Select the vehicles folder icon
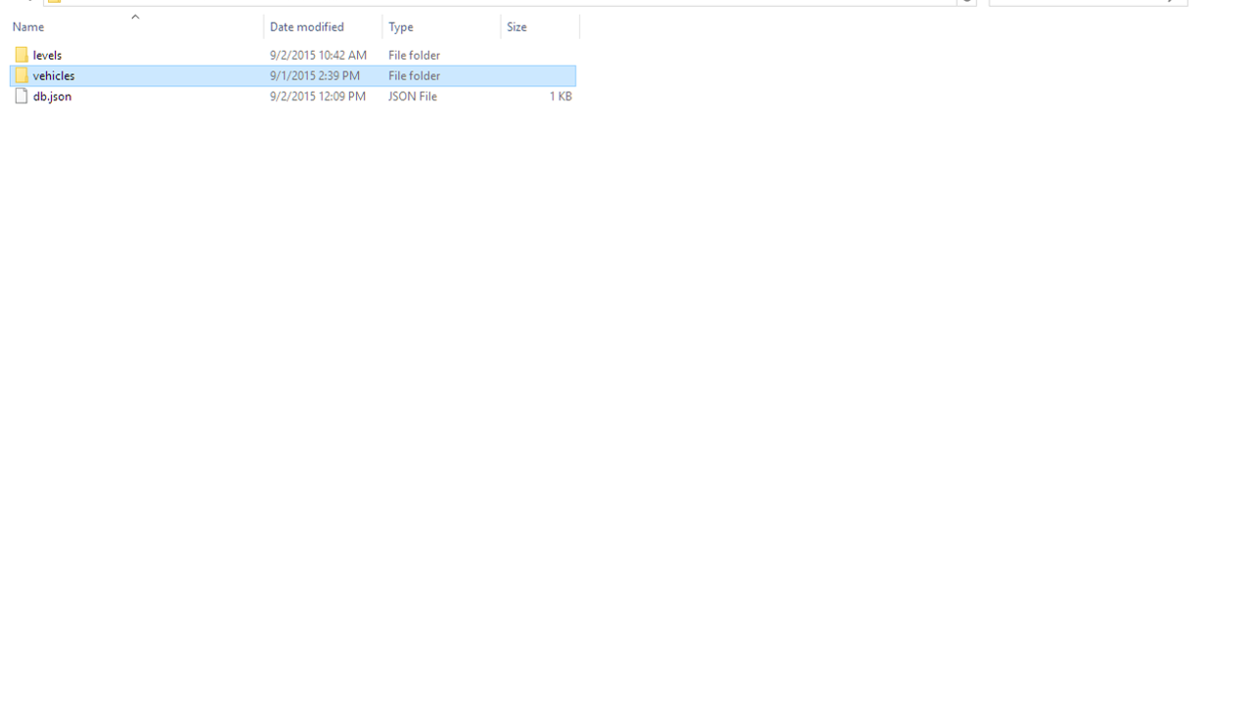 22,75
